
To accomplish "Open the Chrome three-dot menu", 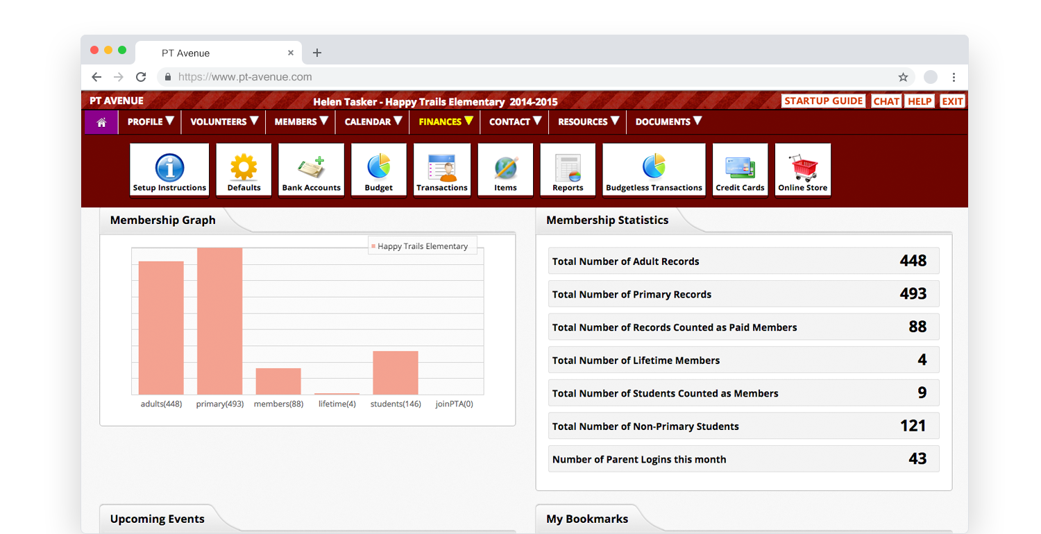I will (954, 77).
